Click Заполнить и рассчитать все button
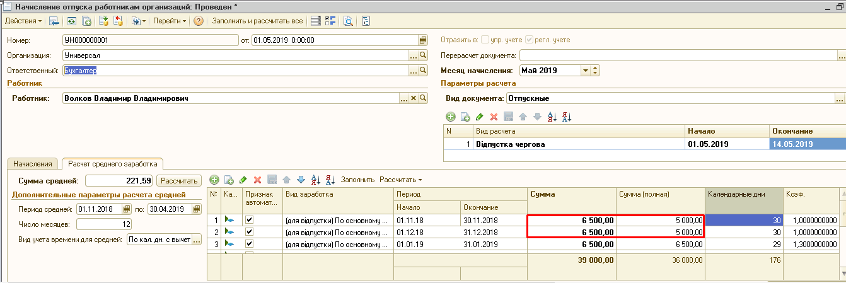The width and height of the screenshot is (846, 283). (x=257, y=21)
